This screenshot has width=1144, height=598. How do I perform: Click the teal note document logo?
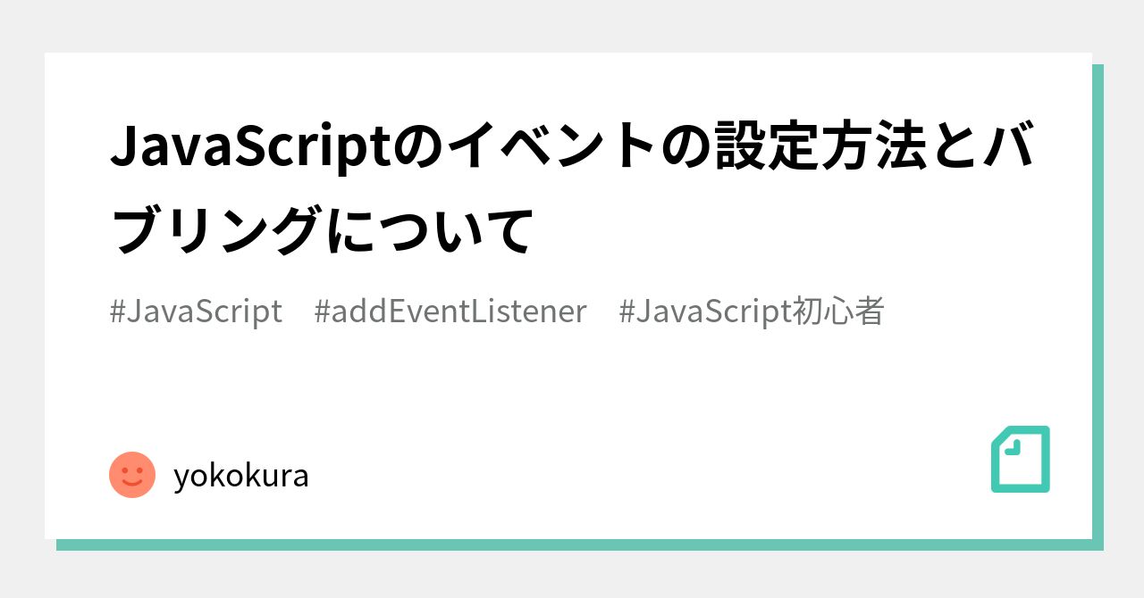[1021, 459]
